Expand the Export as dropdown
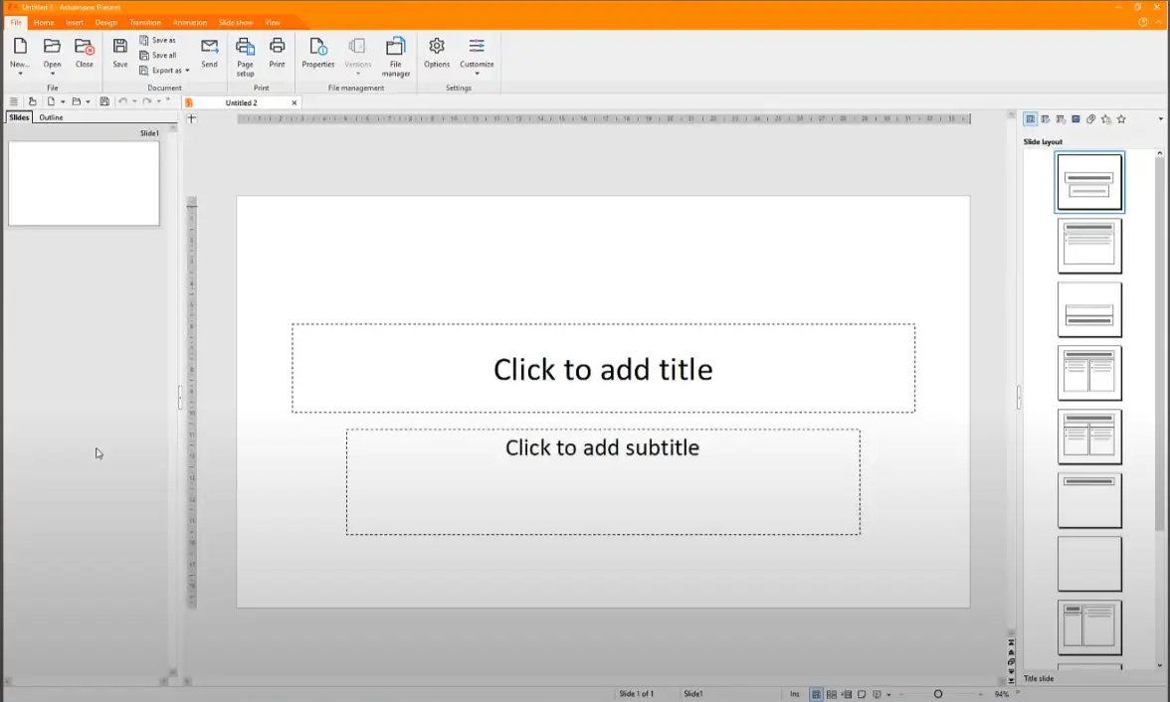The width and height of the screenshot is (1170, 702). (187, 71)
